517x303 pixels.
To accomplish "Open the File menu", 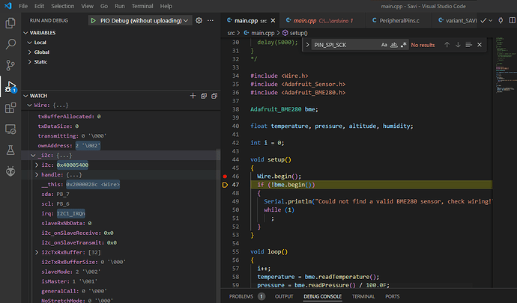I will 23,6.
